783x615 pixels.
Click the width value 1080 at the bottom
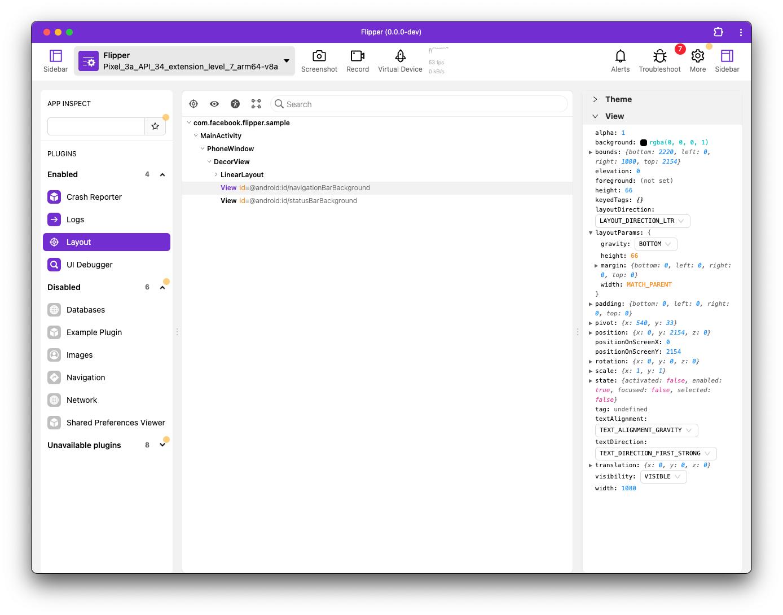point(629,489)
